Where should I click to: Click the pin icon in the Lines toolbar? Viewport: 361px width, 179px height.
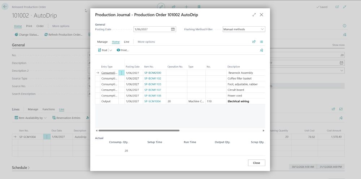(341, 118)
